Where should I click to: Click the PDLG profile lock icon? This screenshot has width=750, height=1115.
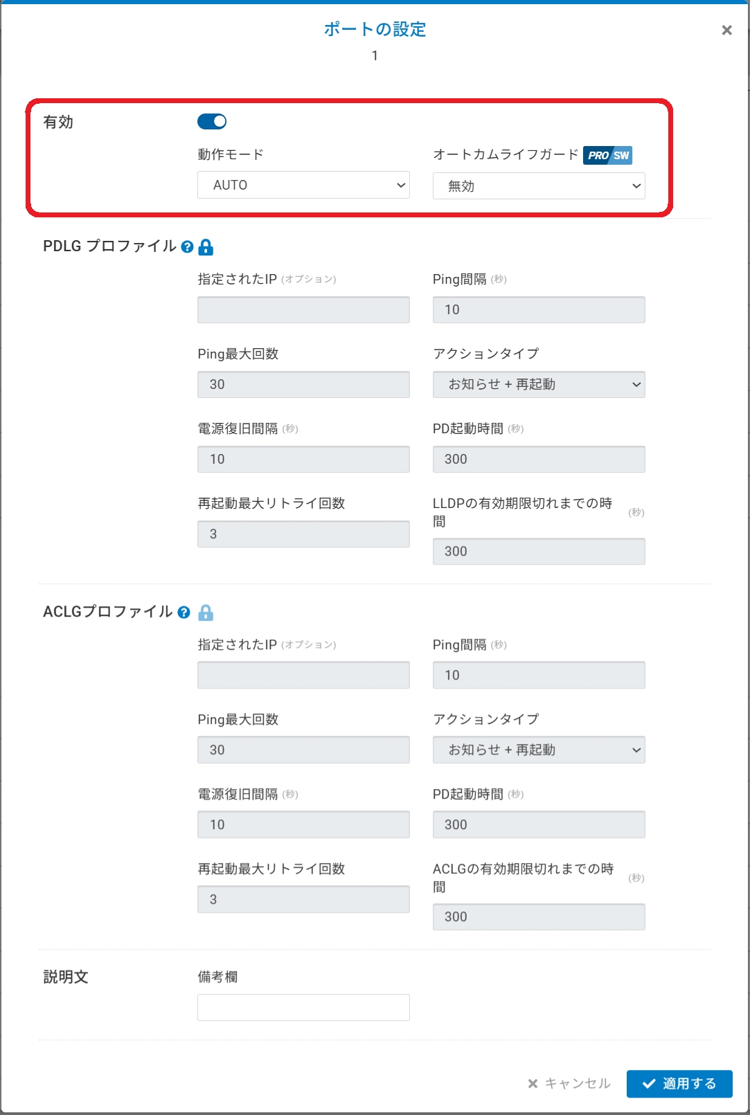tap(206, 247)
